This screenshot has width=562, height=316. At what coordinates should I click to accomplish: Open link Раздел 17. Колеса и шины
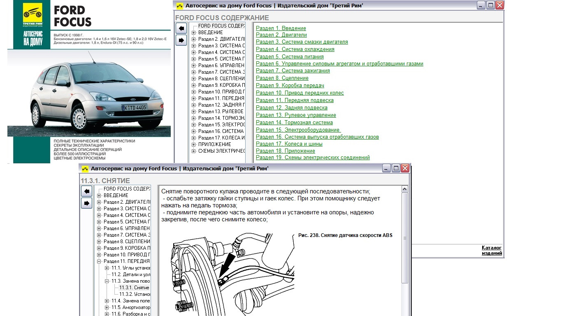click(x=289, y=144)
